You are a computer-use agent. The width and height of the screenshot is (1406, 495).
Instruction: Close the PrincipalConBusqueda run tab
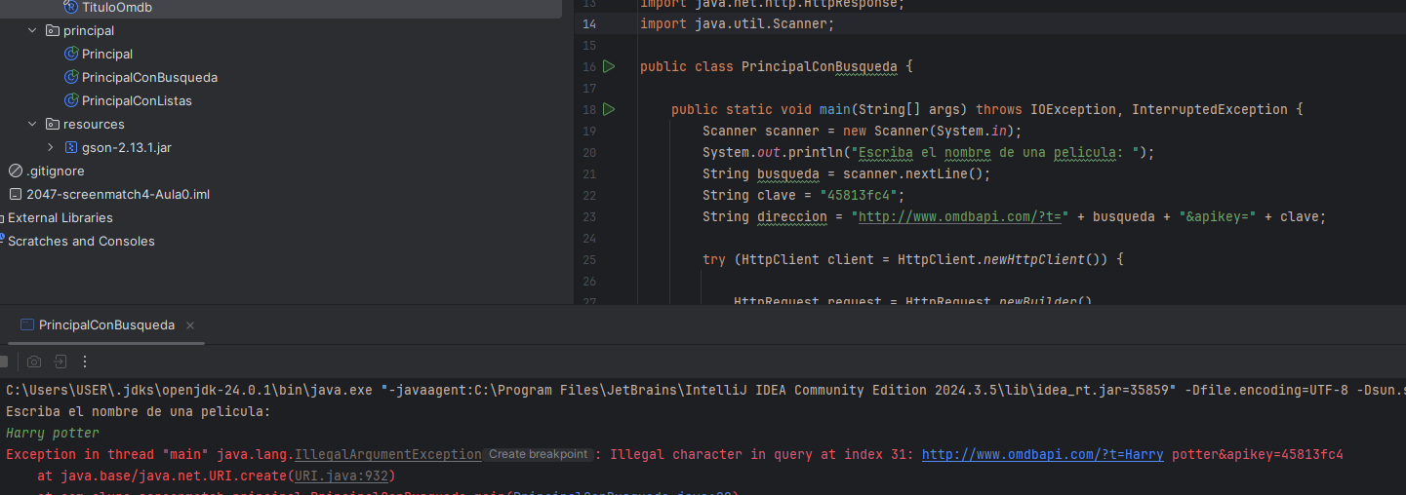(190, 325)
